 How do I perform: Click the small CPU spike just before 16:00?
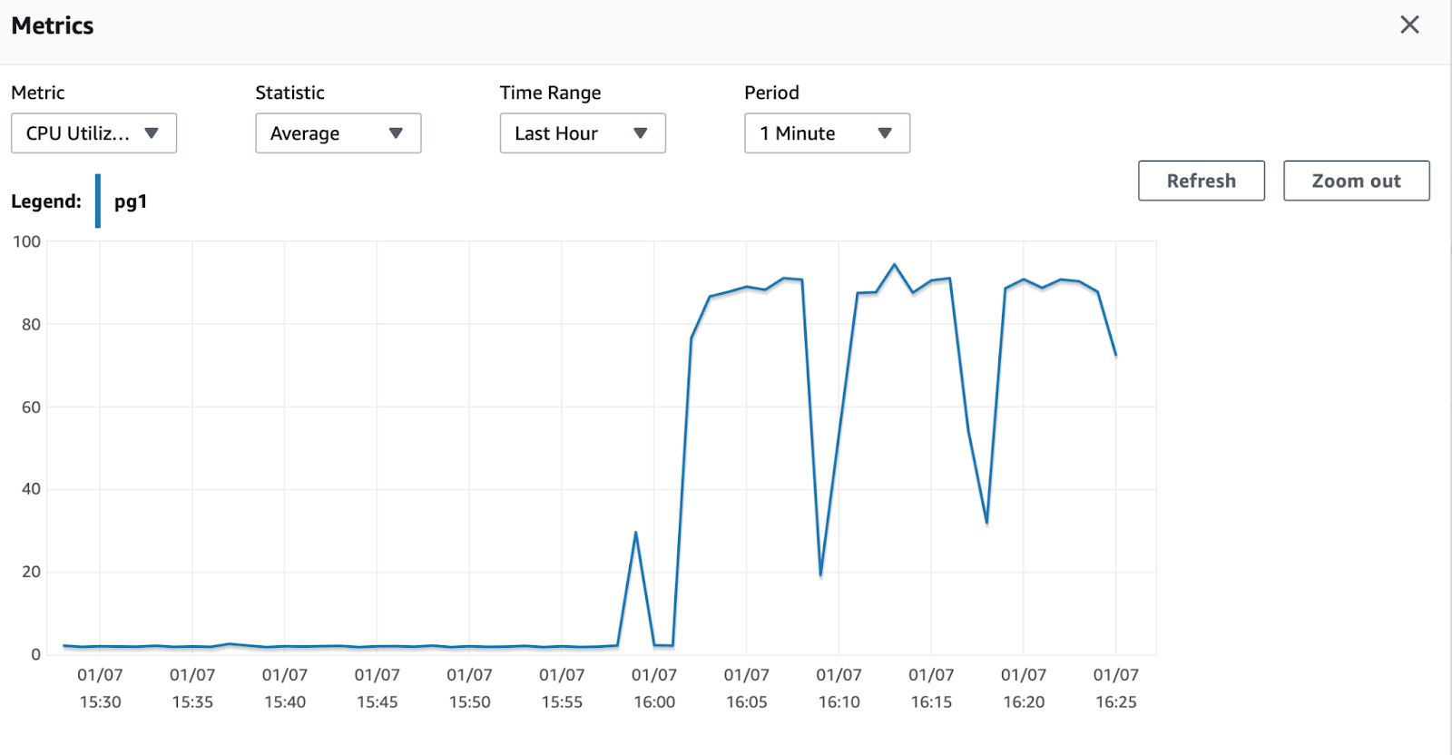pos(635,533)
